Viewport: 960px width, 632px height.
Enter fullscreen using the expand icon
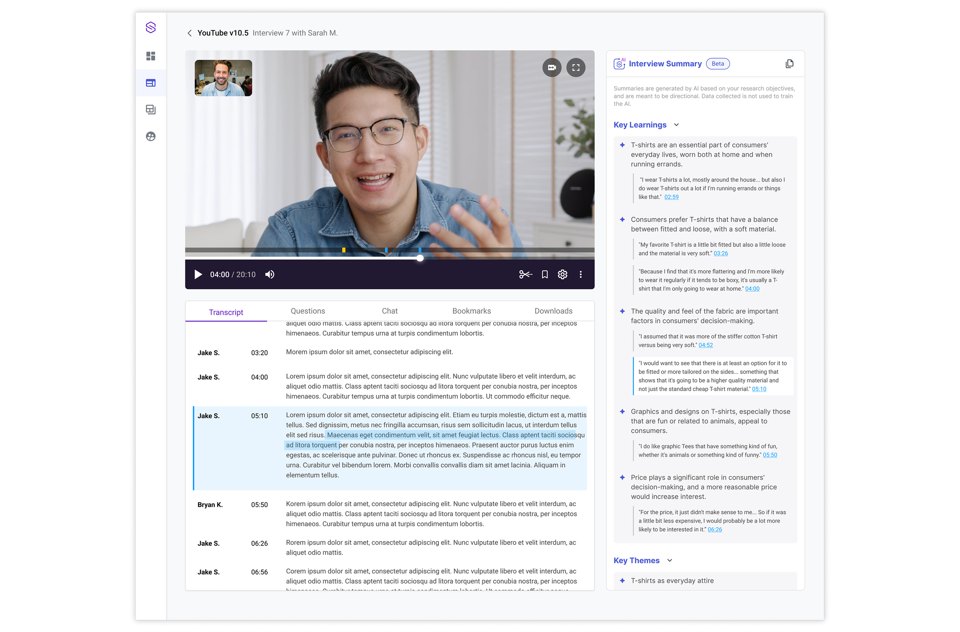[x=576, y=68]
